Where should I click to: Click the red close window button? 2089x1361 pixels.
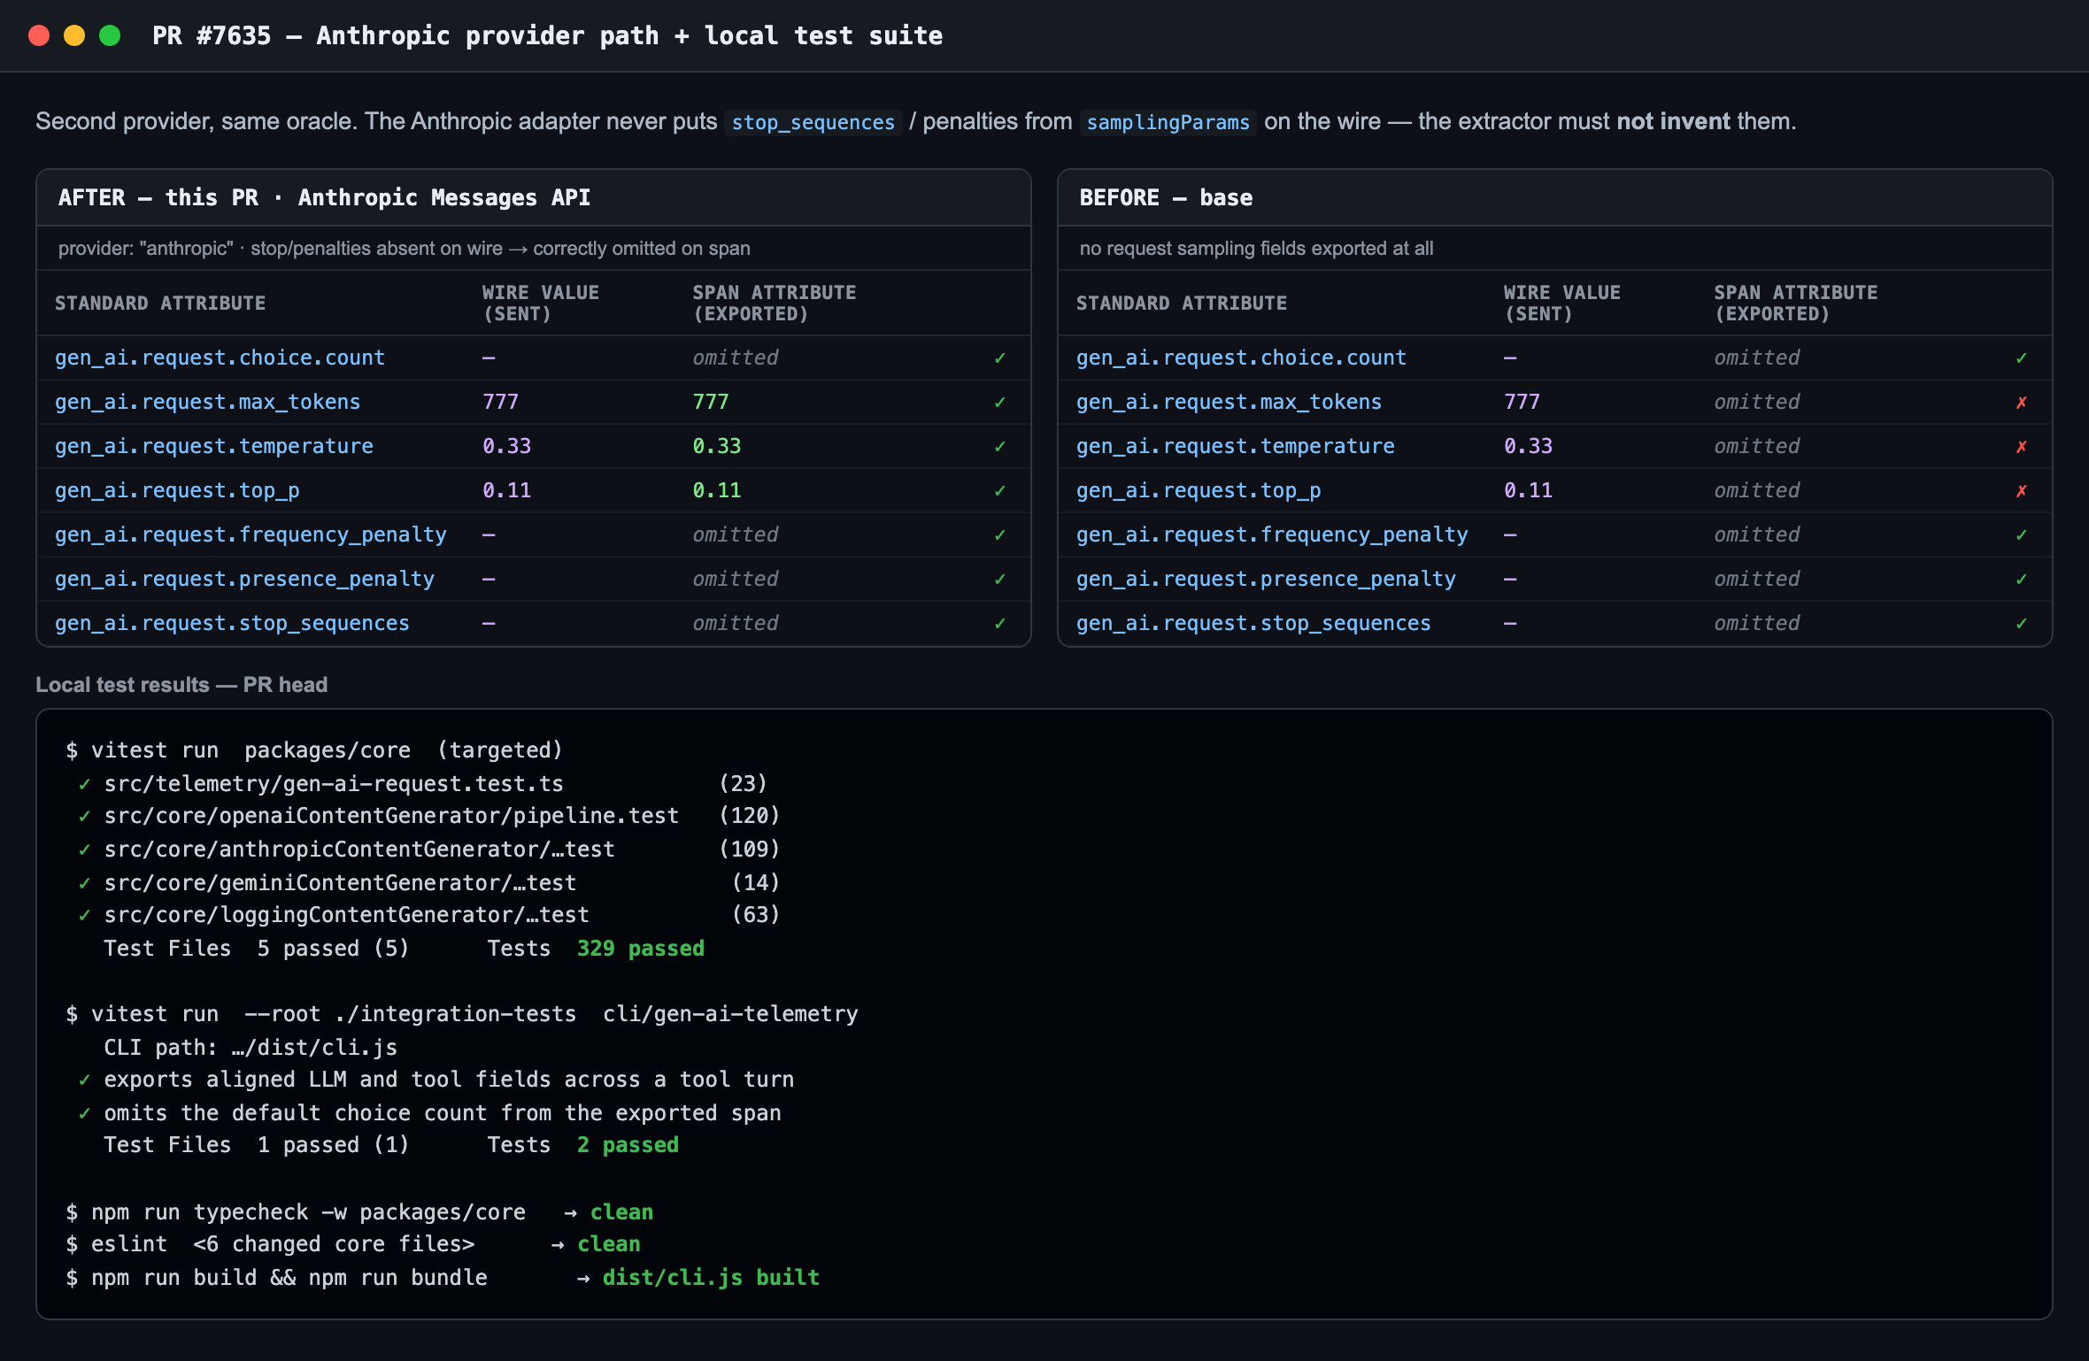point(39,35)
